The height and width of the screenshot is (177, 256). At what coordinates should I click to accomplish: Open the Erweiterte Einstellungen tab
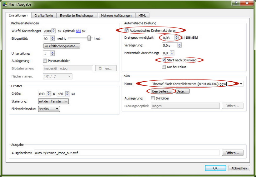[77, 15]
